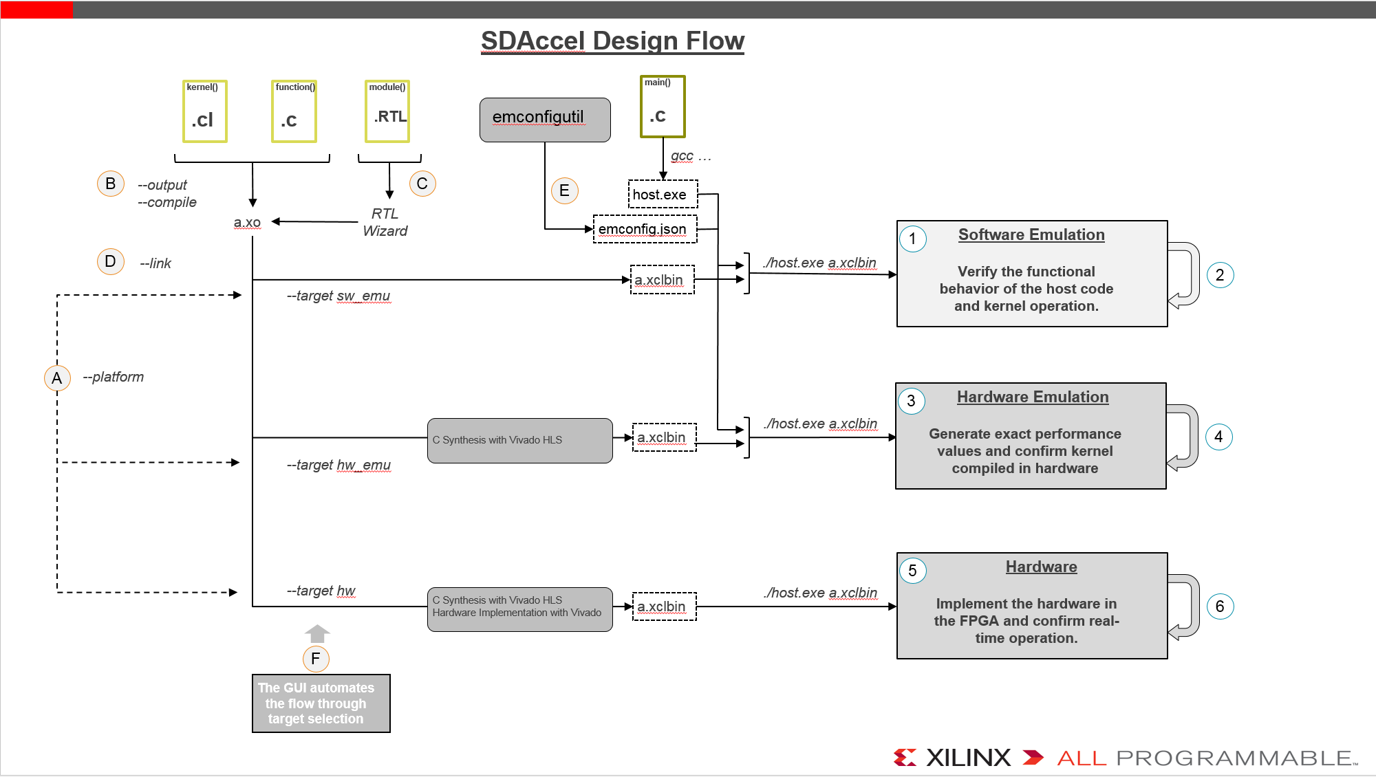Image resolution: width=1376 pixels, height=777 pixels.
Task: Click the loop arrow beside Hardware box
Action: tap(1184, 607)
